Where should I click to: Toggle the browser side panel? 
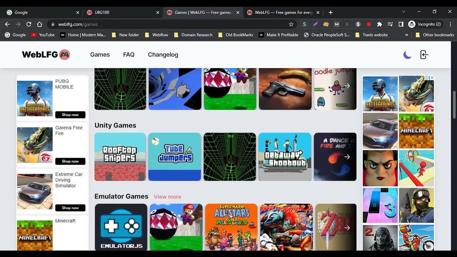click(401, 24)
